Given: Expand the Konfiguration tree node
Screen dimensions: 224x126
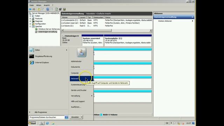Looking at the screenshot, I should [x=30, y=24].
